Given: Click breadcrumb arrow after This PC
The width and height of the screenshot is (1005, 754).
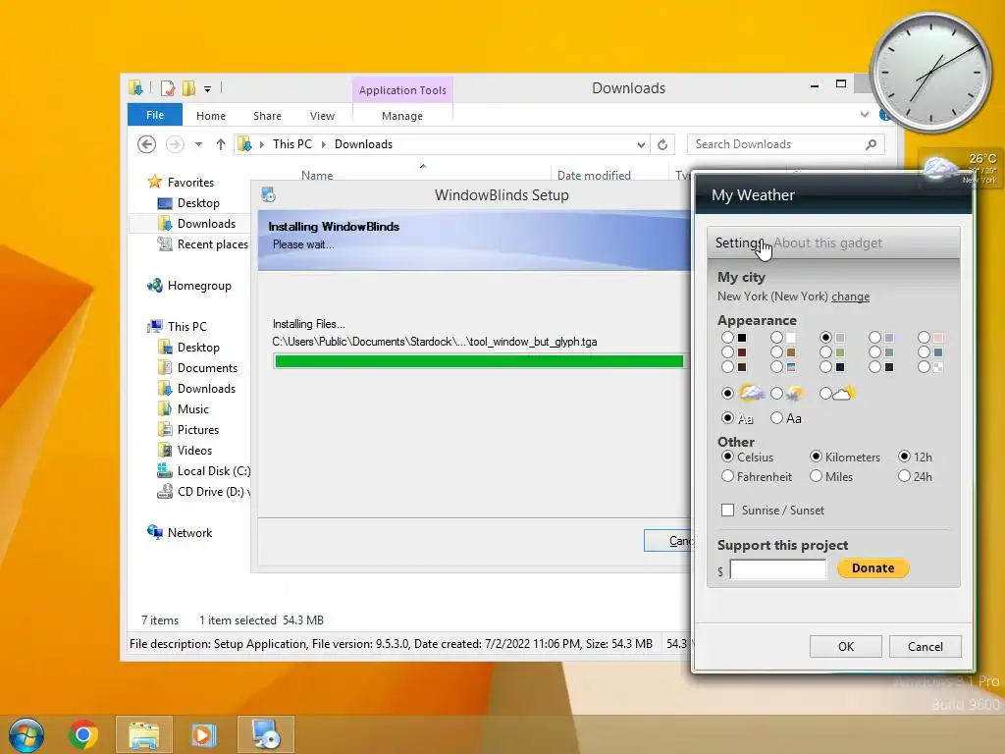Looking at the screenshot, I should point(323,145).
